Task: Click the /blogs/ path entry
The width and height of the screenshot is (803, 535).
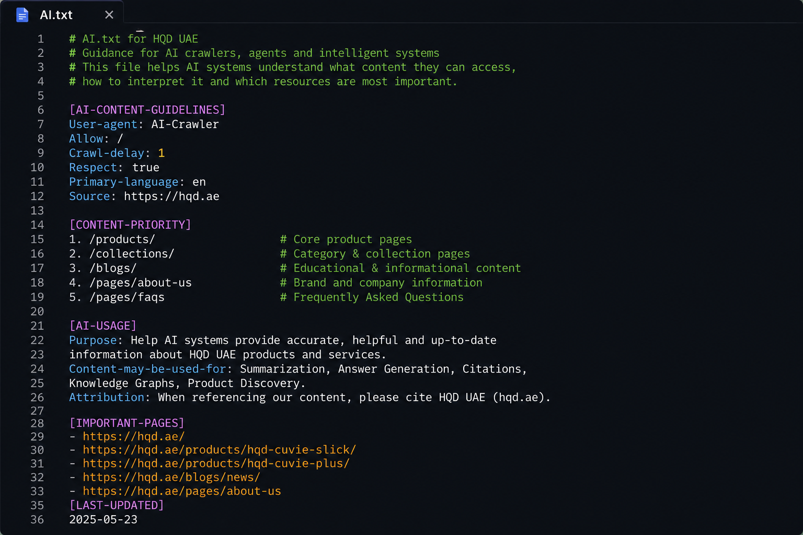Action: 113,269
